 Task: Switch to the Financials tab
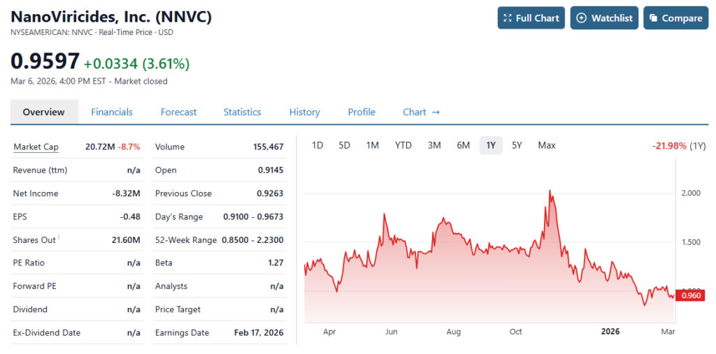pyautogui.click(x=112, y=112)
